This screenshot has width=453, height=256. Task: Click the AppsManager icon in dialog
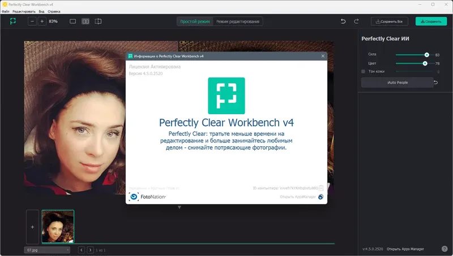click(320, 197)
